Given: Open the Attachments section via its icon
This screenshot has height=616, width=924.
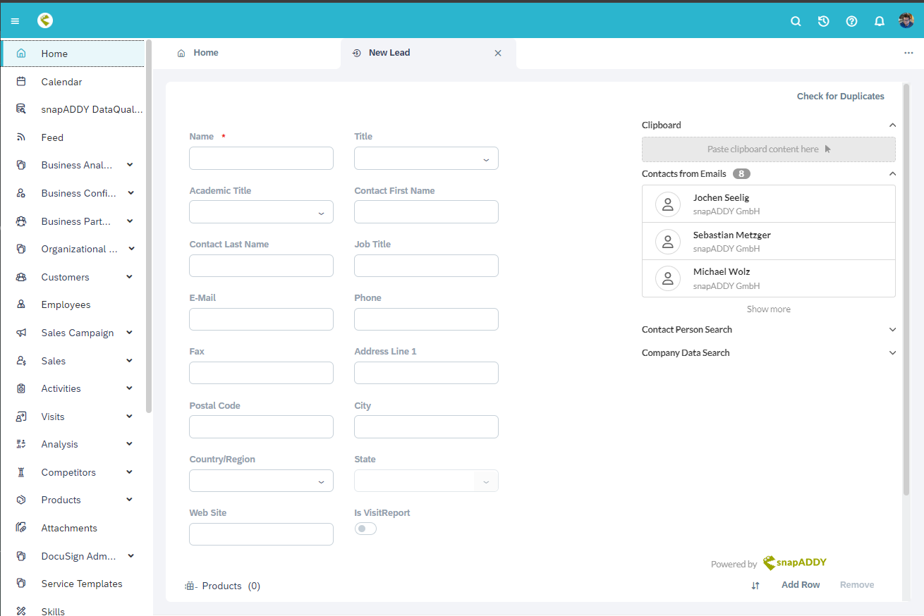Looking at the screenshot, I should point(23,527).
